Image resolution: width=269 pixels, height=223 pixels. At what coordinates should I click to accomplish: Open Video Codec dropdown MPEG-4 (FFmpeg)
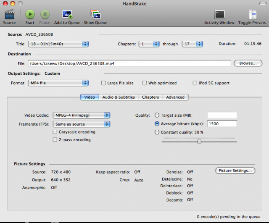click(x=82, y=115)
